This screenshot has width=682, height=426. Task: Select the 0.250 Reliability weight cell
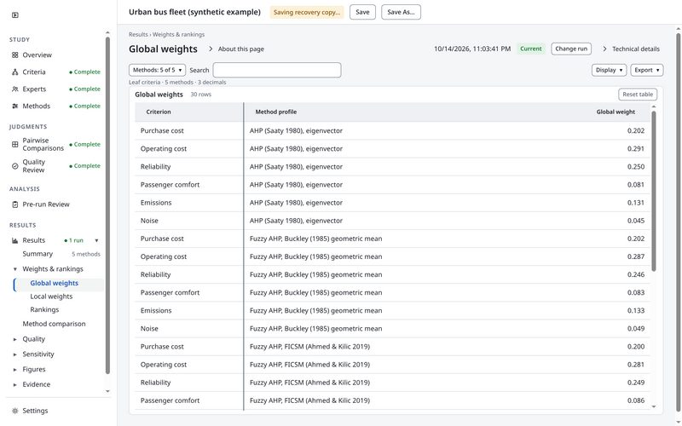[635, 167]
